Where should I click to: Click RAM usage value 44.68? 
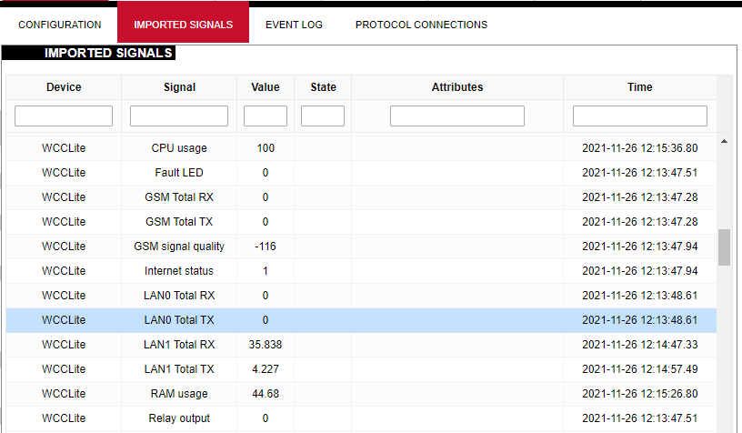266,394
